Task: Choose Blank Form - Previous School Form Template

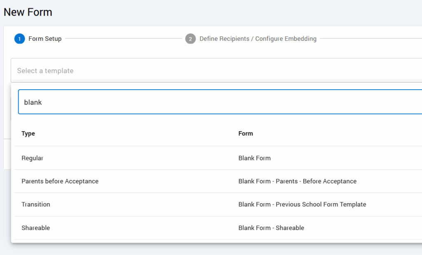Action: [302, 204]
